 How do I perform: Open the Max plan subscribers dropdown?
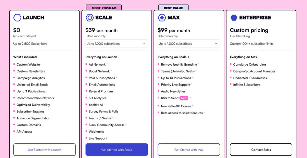point(189,44)
